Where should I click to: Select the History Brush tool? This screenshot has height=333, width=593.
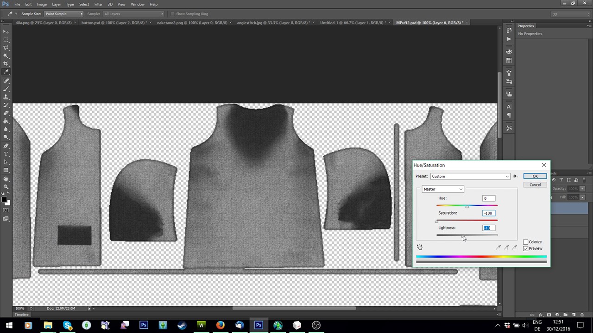[x=6, y=105]
